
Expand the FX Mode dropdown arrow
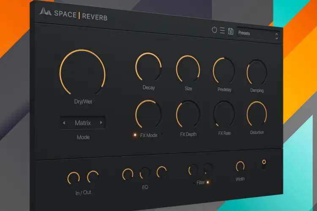[162, 134]
